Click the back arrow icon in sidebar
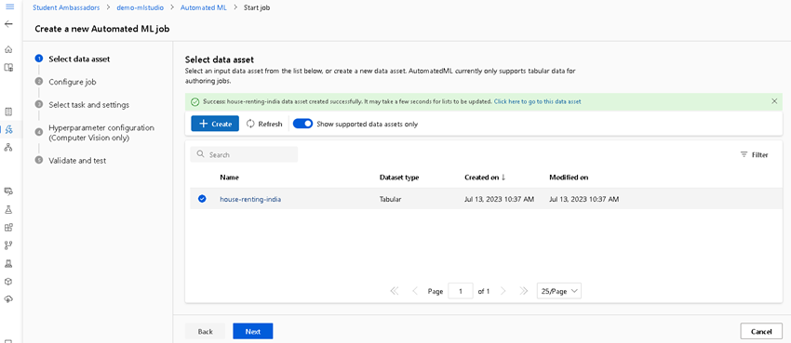Image resolution: width=791 pixels, height=343 pixels. 8,23
